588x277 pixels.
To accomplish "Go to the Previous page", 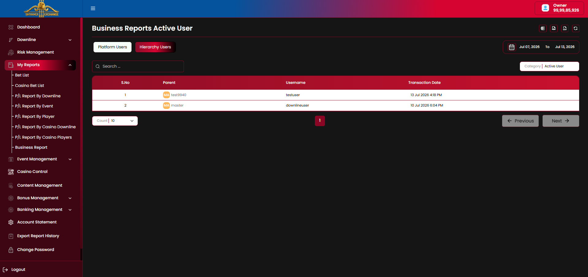I will point(520,121).
